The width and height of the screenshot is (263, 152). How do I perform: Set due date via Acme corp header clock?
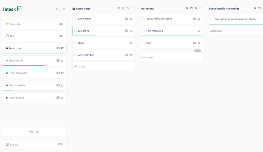123,8
